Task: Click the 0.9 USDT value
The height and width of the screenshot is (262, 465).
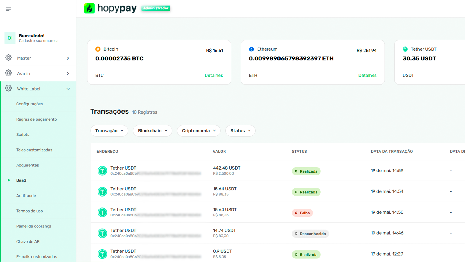Action: tap(222, 251)
